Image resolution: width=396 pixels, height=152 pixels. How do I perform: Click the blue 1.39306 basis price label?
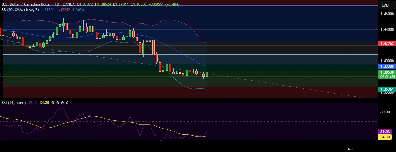387,66
